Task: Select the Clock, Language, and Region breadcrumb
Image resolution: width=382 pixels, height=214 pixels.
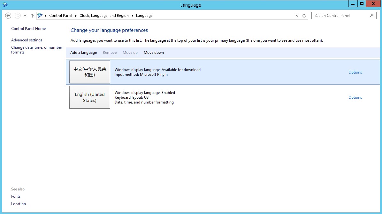Action: point(104,16)
